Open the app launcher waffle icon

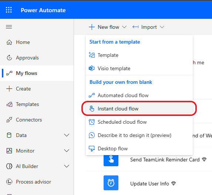click(9, 10)
